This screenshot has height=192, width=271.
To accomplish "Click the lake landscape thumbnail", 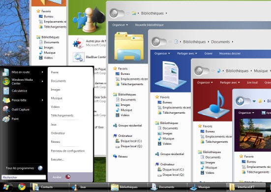I will (x=255, y=134).
